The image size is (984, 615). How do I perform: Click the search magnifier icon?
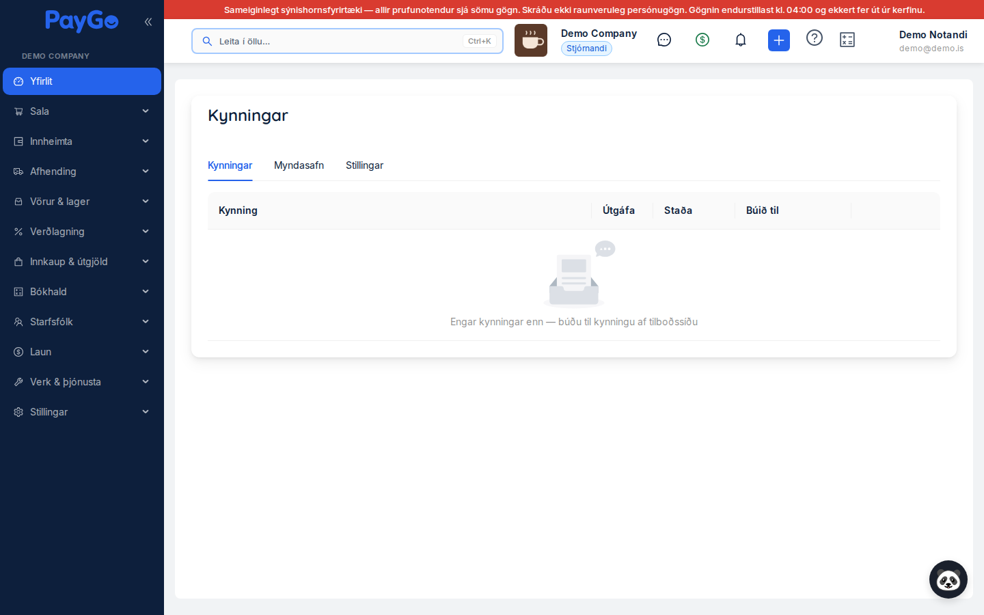(207, 41)
